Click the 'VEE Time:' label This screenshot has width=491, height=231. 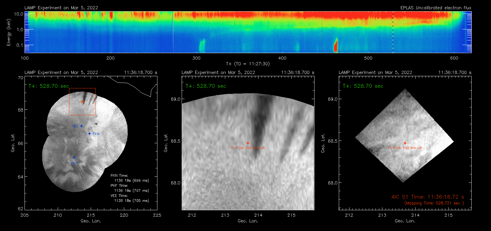[119, 196]
